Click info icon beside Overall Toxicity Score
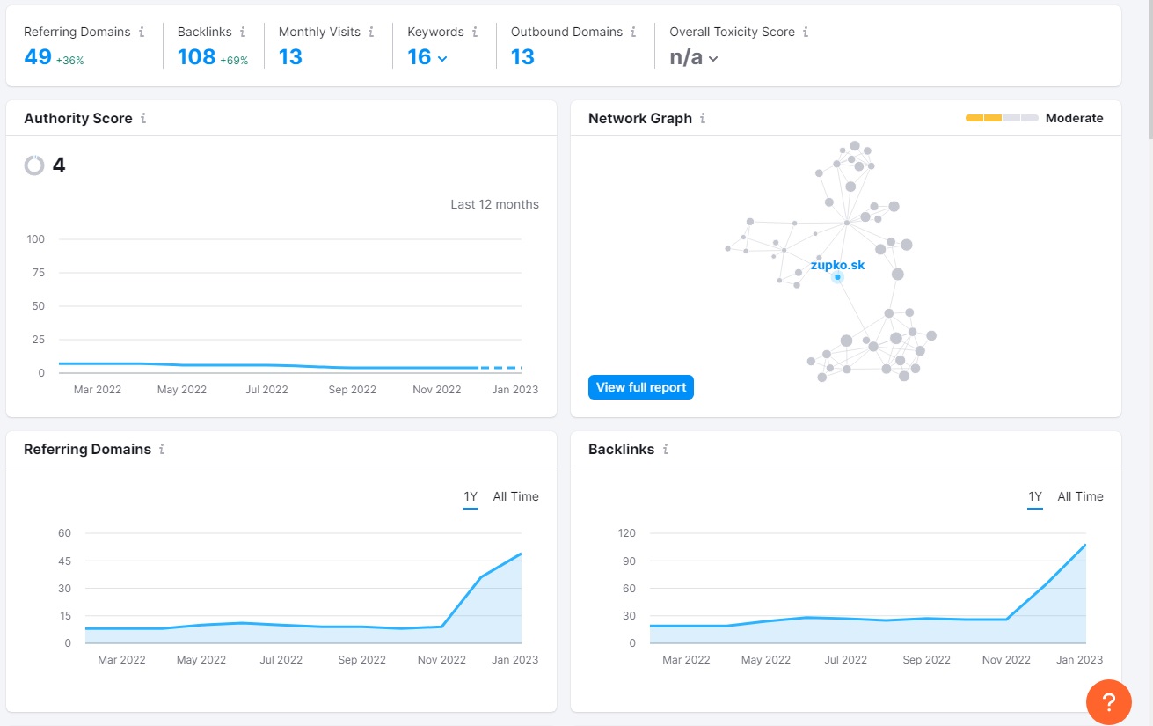1153x726 pixels. coord(806,32)
